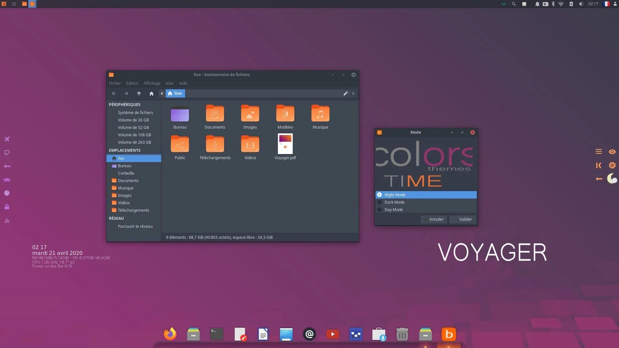Select the Night Mode radio option
619x348 pixels.
tap(379, 195)
